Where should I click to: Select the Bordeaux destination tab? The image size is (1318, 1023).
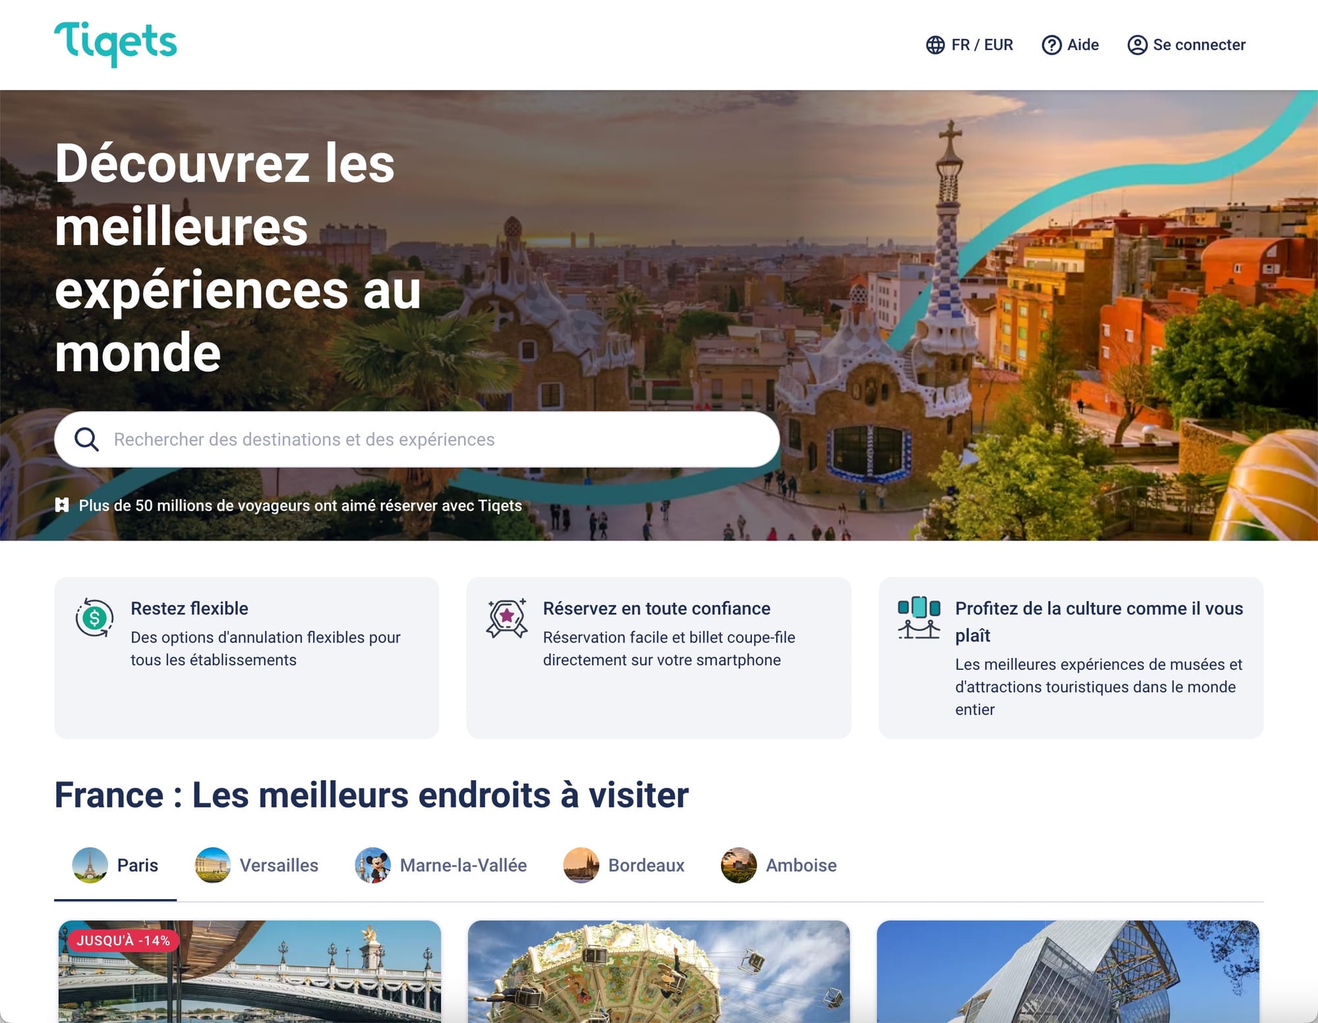pyautogui.click(x=623, y=865)
